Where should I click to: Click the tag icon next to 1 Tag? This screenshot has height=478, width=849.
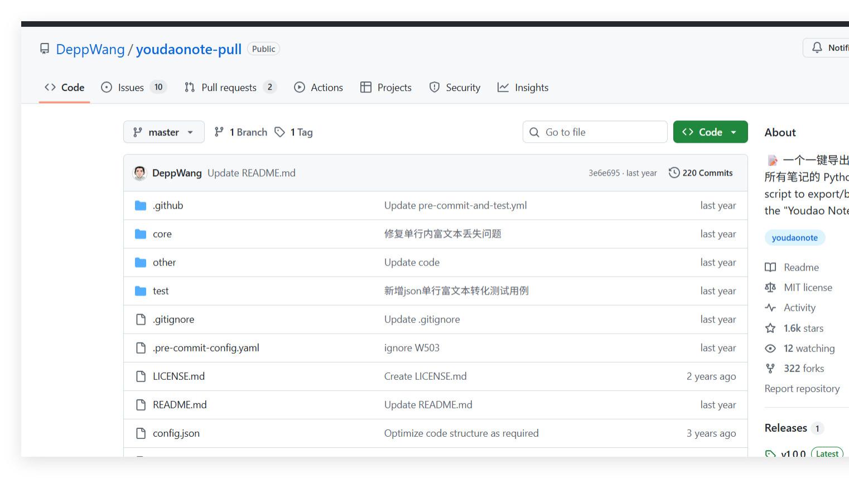click(x=280, y=132)
